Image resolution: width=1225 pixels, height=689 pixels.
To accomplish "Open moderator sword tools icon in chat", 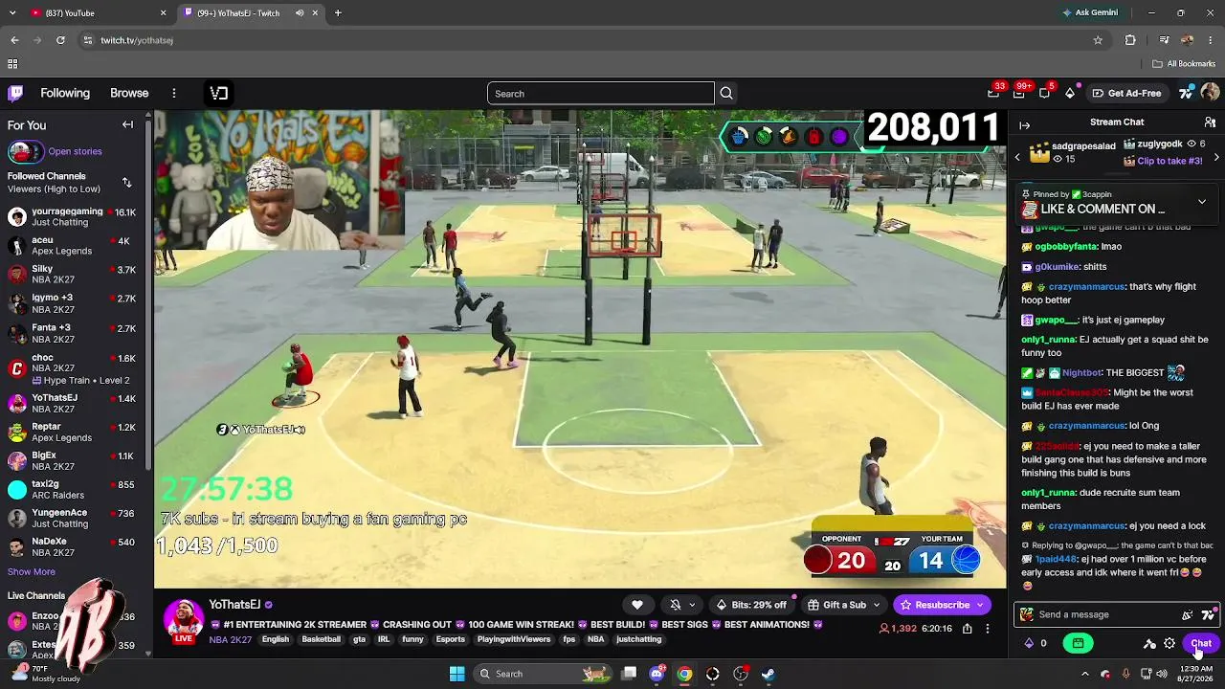I will [1149, 644].
